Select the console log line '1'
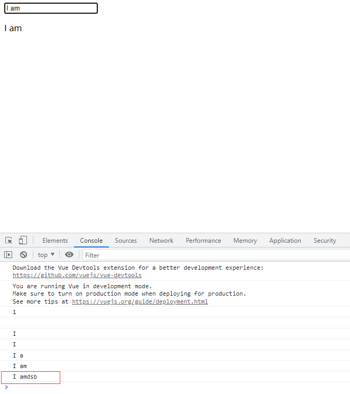The height and width of the screenshot is (394, 350). (x=175, y=312)
